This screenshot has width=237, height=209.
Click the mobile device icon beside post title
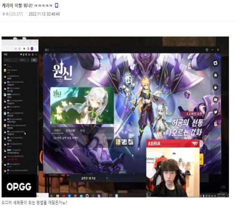point(56,5)
